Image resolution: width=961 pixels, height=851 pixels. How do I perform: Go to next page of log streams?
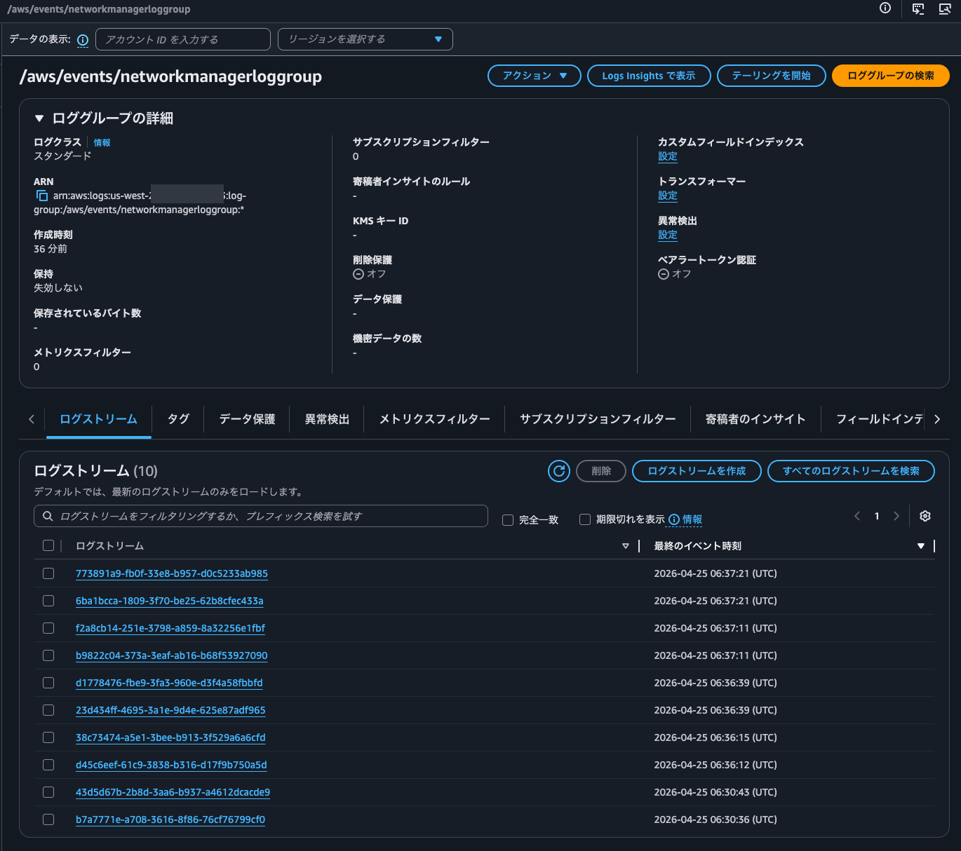896,516
